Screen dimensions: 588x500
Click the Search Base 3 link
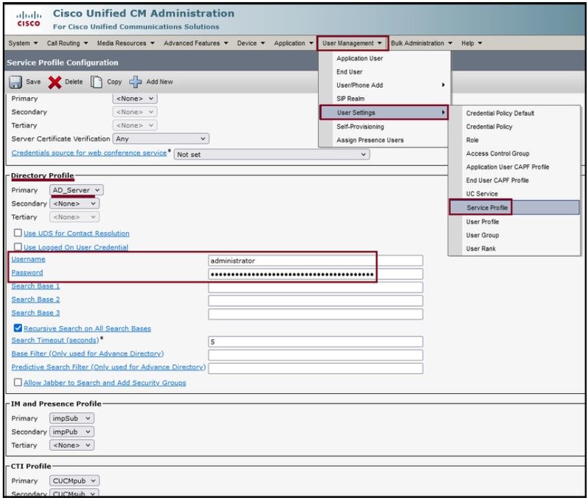[x=36, y=313]
